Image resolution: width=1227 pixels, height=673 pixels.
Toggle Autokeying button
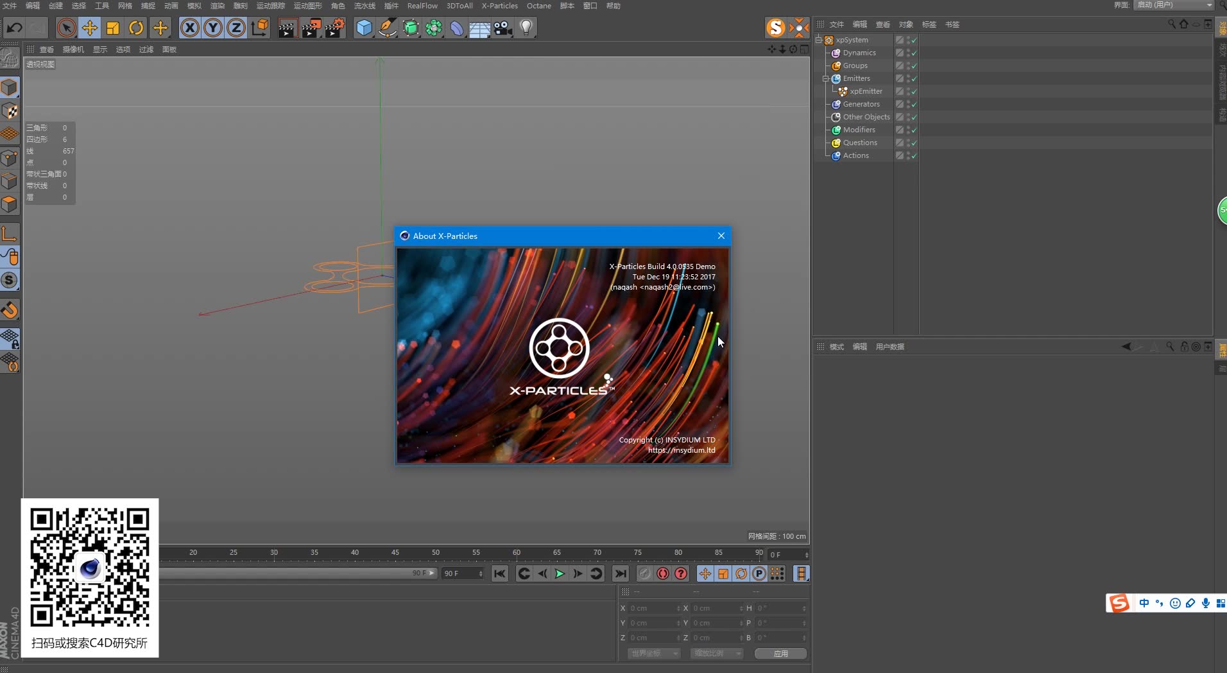[x=663, y=573]
